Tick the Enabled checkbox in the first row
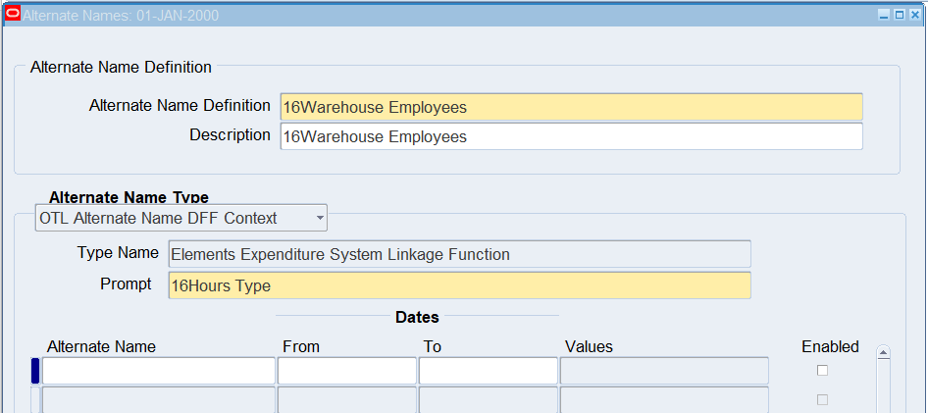The image size is (928, 413). [x=822, y=370]
